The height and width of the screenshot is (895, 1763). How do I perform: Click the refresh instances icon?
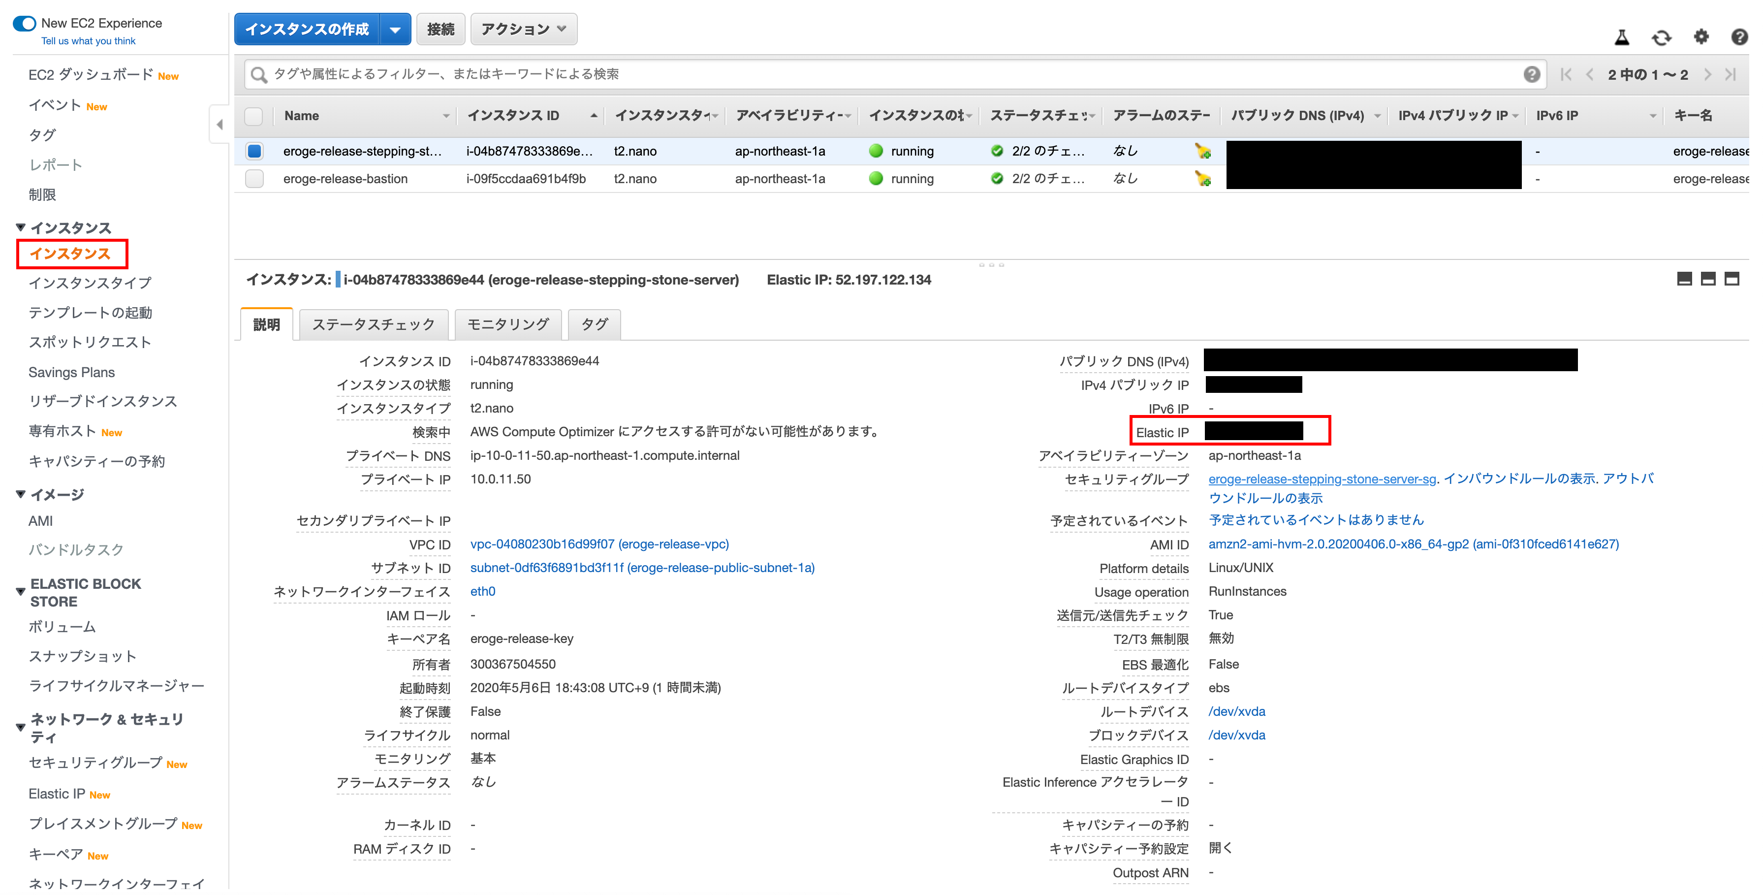pyautogui.click(x=1661, y=38)
